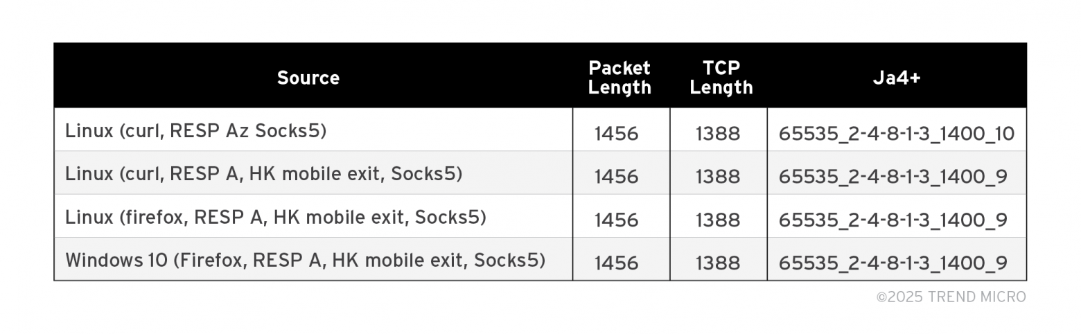Click the first row's 1456 packet length

pos(616,134)
